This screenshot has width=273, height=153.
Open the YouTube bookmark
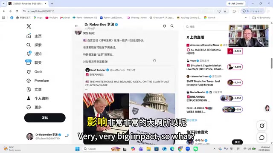(x=51, y=18)
